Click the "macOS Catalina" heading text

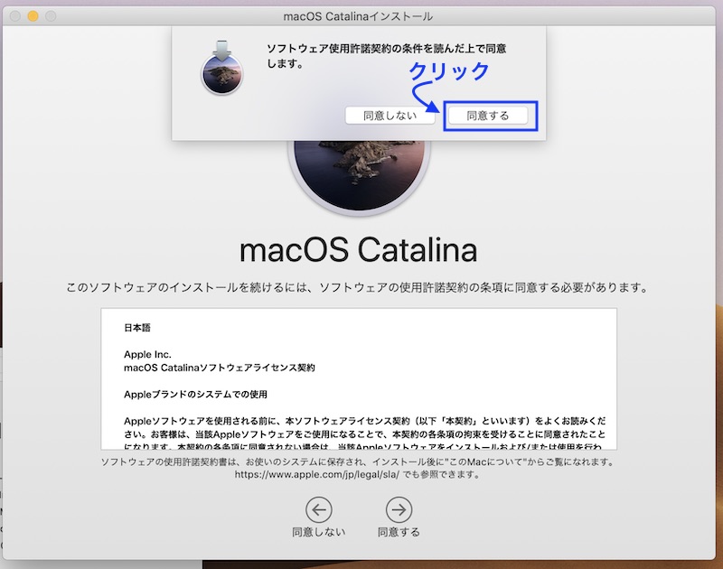pyautogui.click(x=358, y=250)
